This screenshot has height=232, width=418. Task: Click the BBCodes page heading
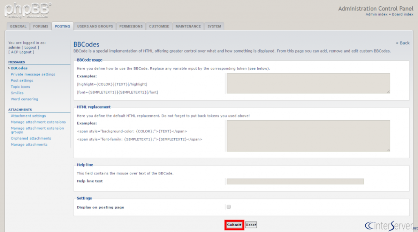(x=87, y=44)
